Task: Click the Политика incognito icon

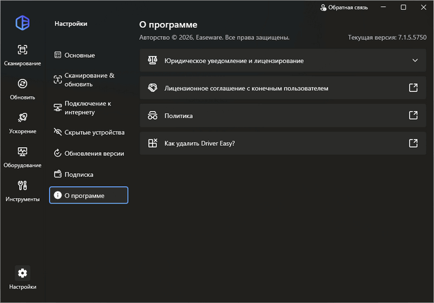Action: 153,115
